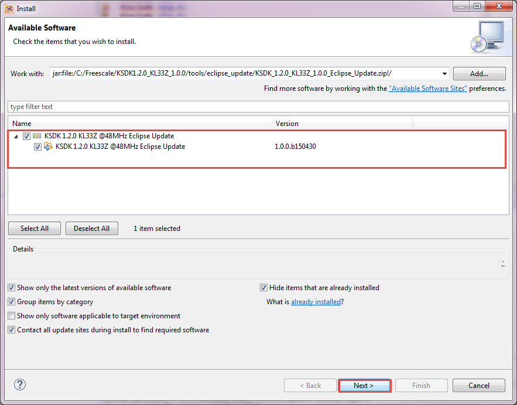Viewport: 517px width, 405px height.
Task: Sort by the Version column header
Action: (343, 124)
